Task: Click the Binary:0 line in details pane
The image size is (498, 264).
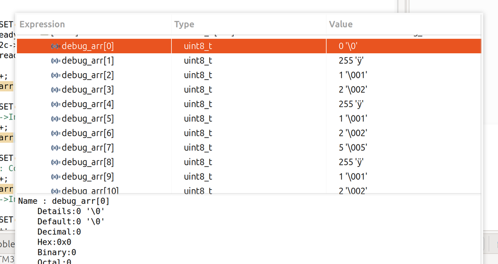Action: (57, 253)
